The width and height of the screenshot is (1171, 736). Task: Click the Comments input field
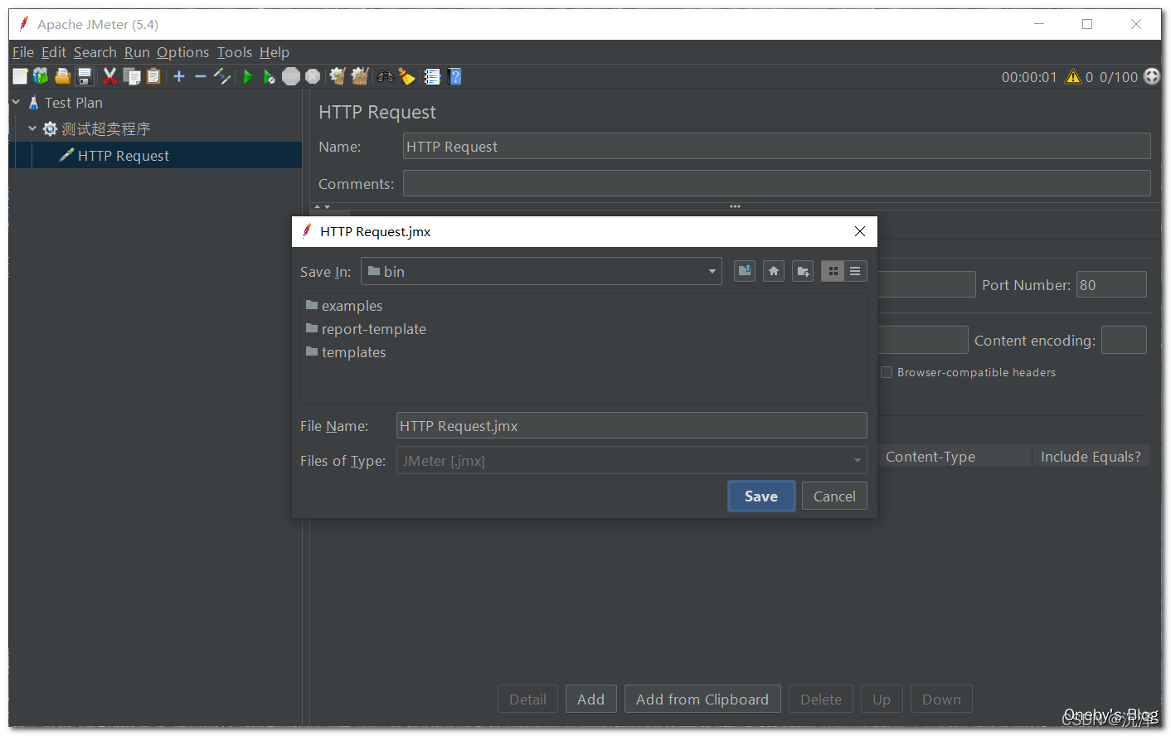[777, 183]
